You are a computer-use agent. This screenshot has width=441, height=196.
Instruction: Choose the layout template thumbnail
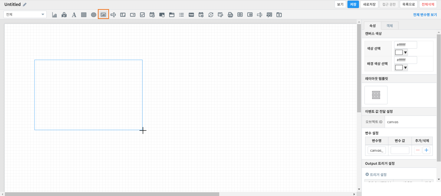(376, 95)
